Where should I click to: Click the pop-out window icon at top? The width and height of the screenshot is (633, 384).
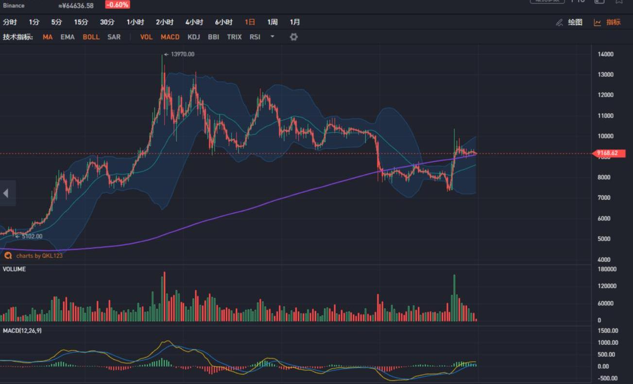click(x=599, y=1)
